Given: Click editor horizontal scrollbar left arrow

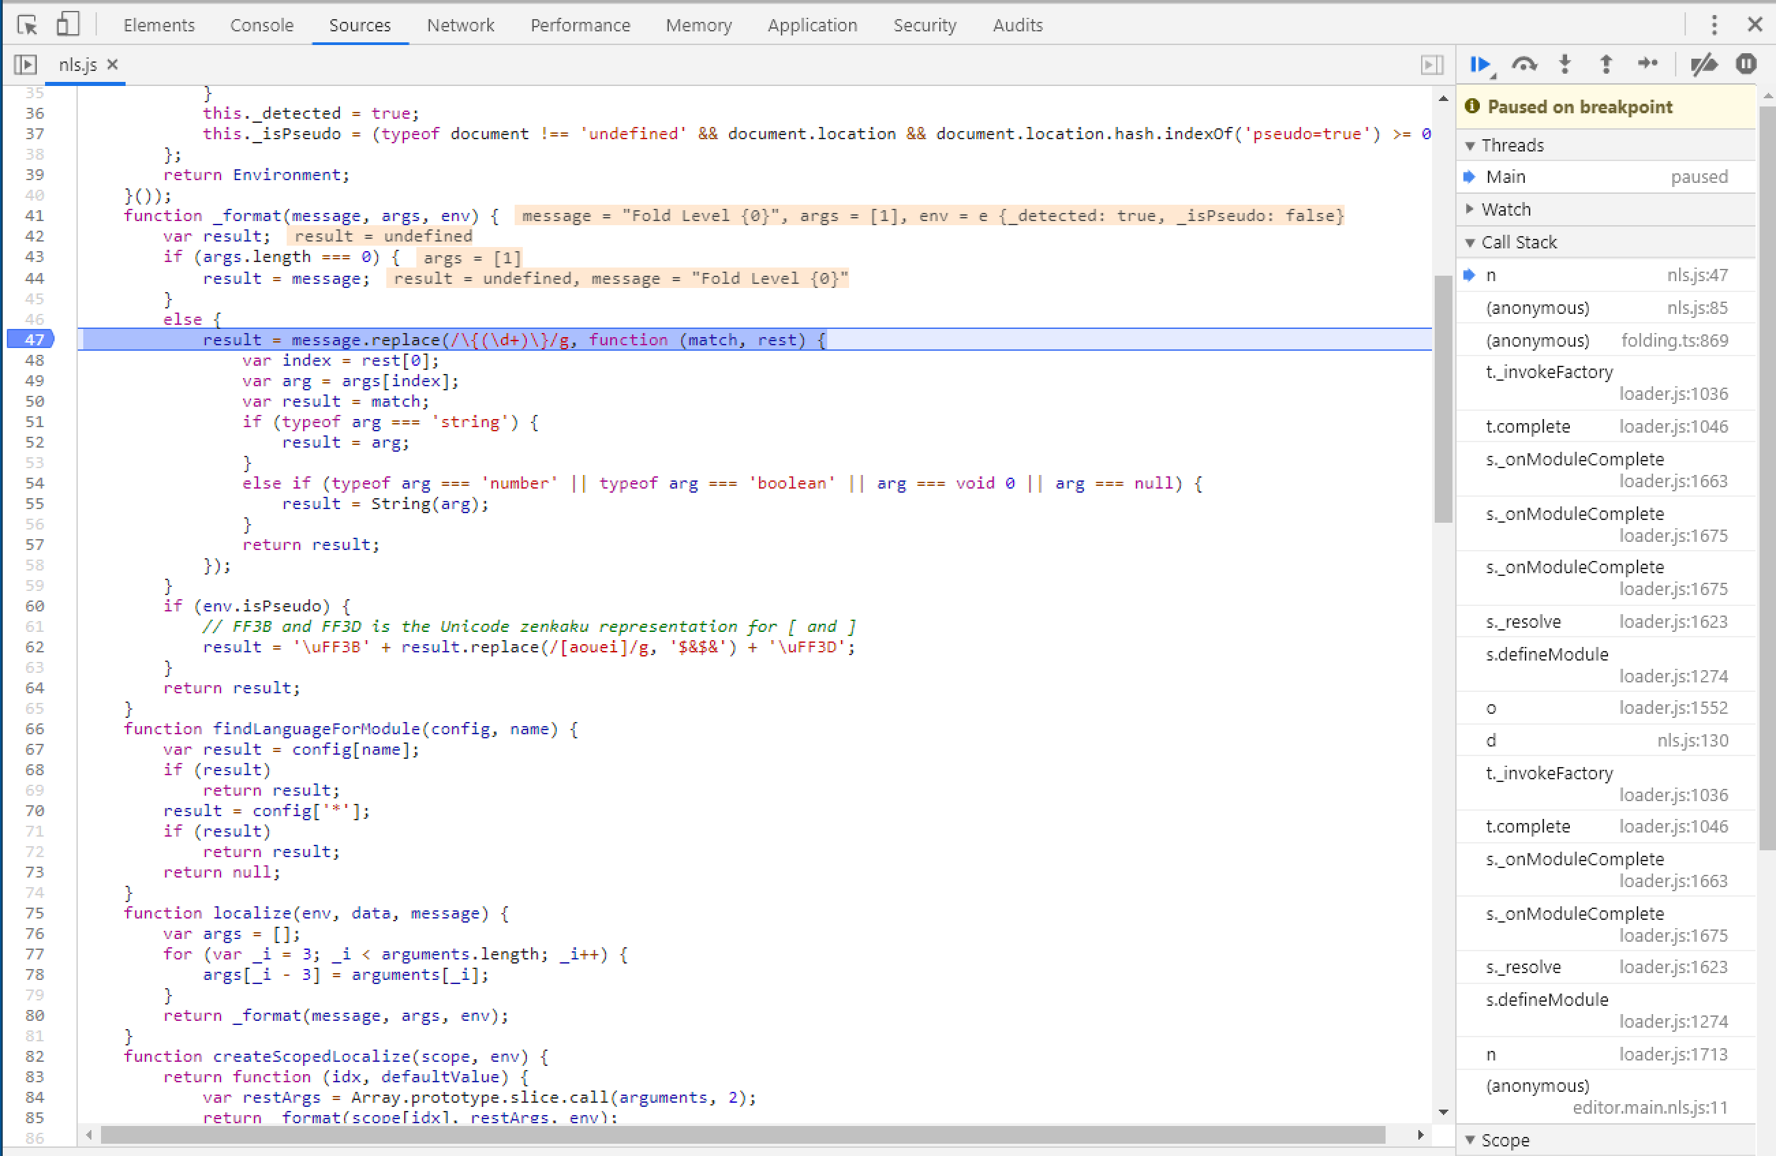Looking at the screenshot, I should tap(89, 1134).
